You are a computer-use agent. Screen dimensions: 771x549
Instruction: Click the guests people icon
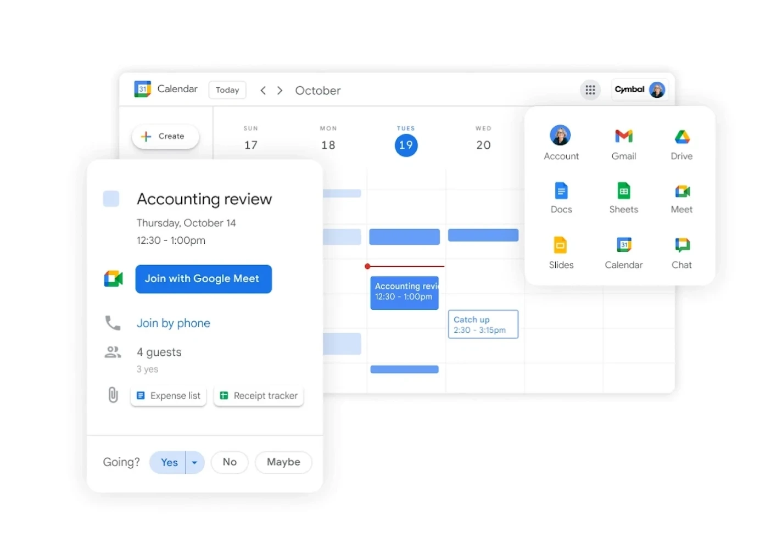tap(113, 352)
